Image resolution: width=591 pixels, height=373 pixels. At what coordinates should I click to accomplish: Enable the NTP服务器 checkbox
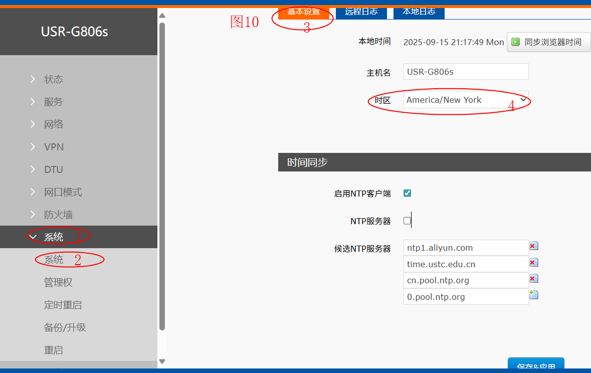click(407, 221)
